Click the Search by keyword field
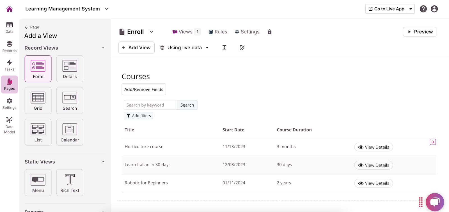449x212 pixels. [150, 105]
